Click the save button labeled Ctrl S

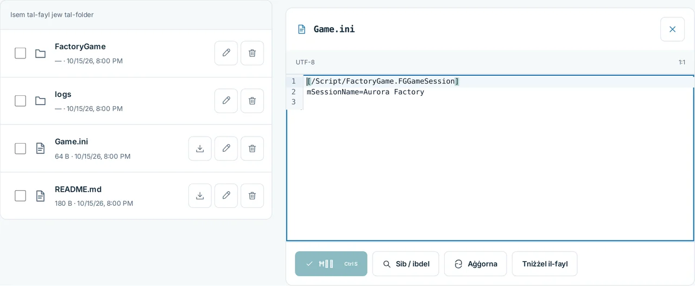pos(331,264)
